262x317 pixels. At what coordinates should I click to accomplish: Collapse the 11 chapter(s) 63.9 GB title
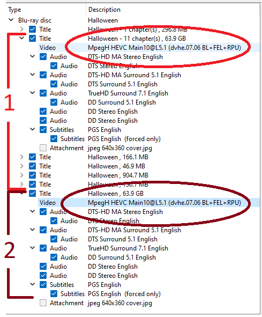22,38
